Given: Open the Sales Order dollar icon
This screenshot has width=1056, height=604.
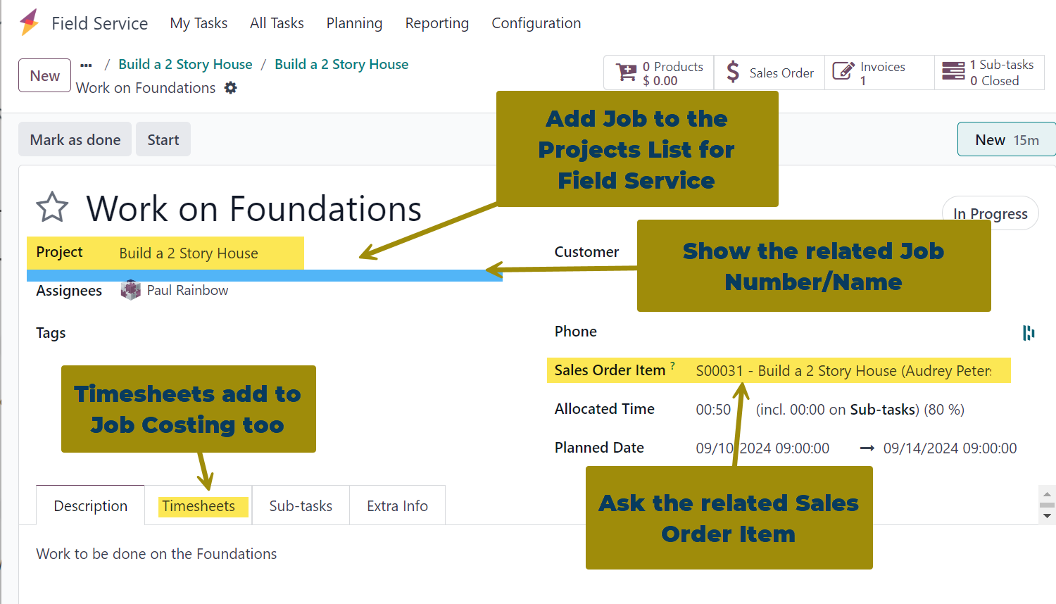Looking at the screenshot, I should point(733,72).
